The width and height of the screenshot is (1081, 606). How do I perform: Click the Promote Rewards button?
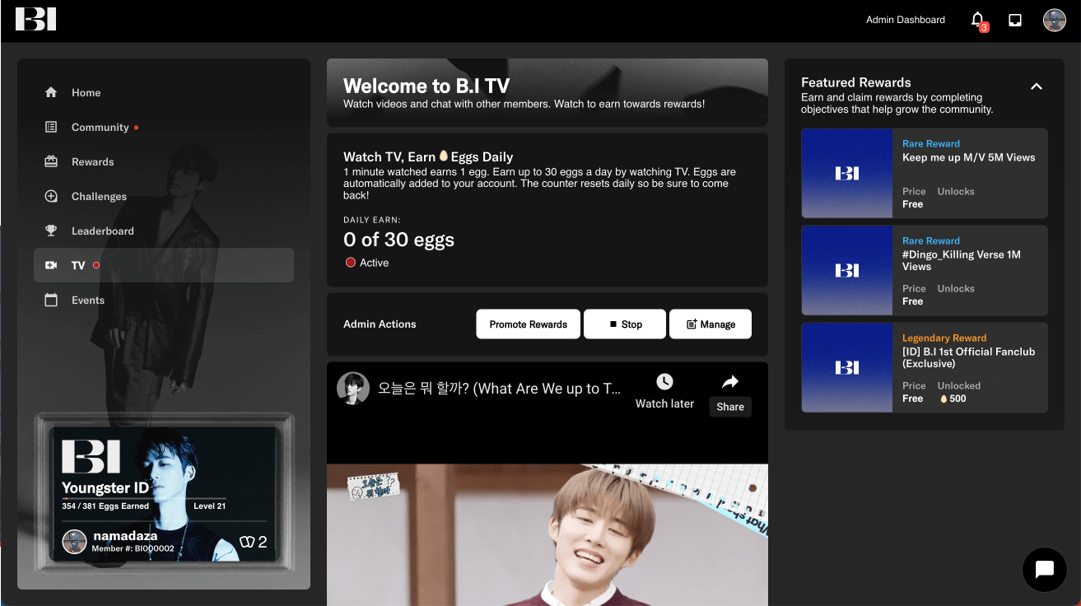tap(528, 324)
